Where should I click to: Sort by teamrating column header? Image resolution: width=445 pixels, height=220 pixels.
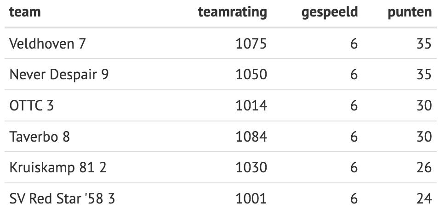coord(233,12)
